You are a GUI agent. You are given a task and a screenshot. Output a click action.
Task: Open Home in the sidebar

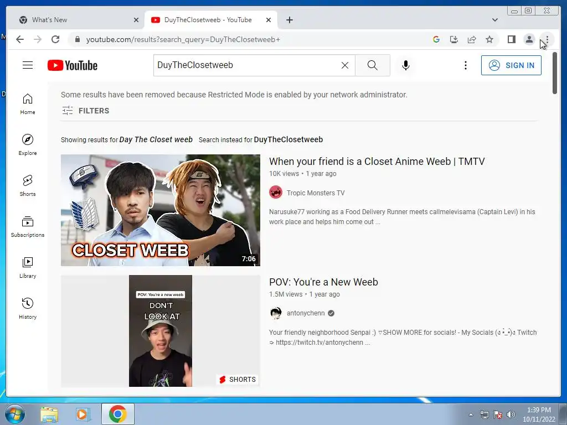(x=28, y=104)
